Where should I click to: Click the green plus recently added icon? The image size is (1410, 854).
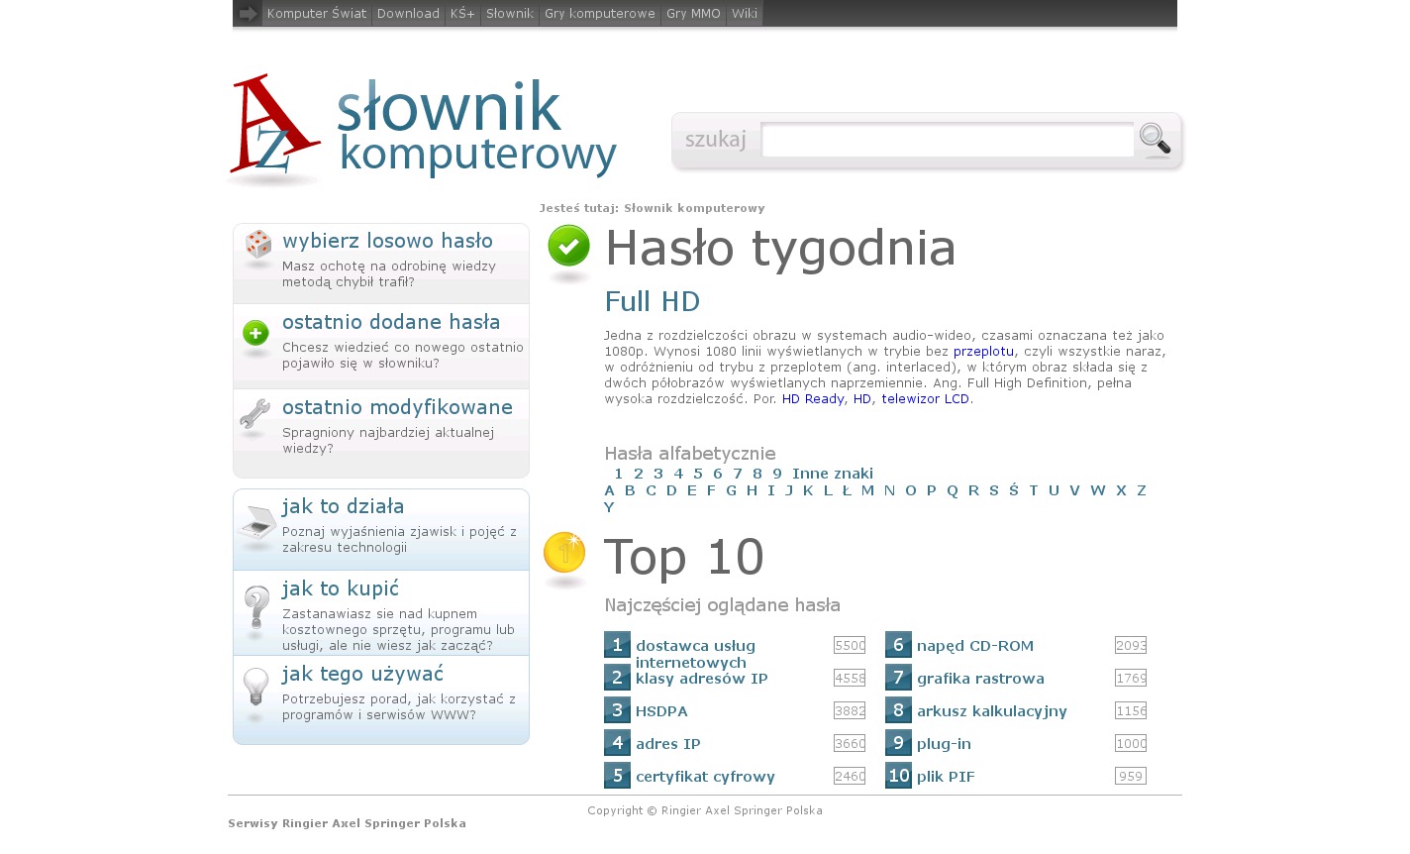point(256,334)
